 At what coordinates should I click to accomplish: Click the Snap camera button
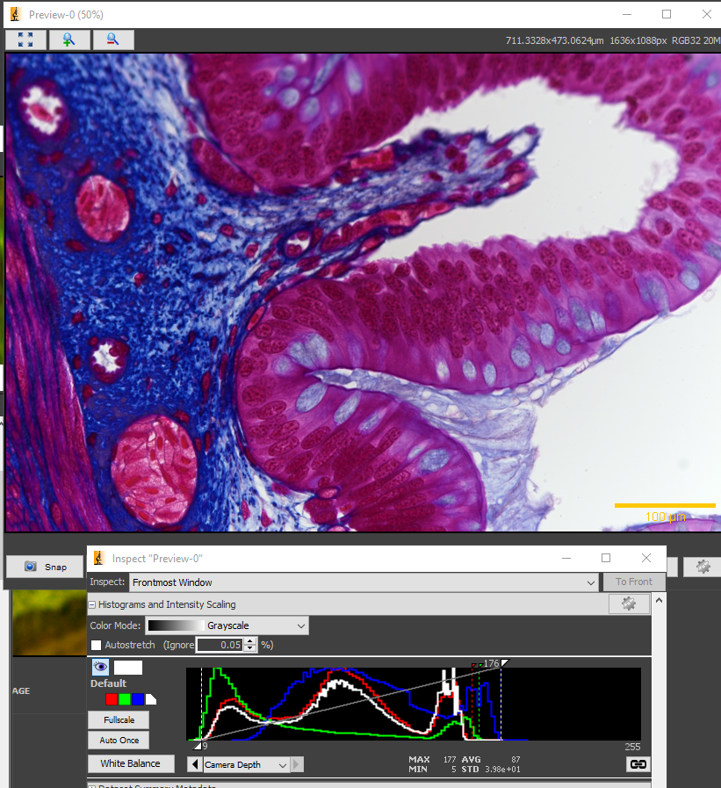coord(45,567)
